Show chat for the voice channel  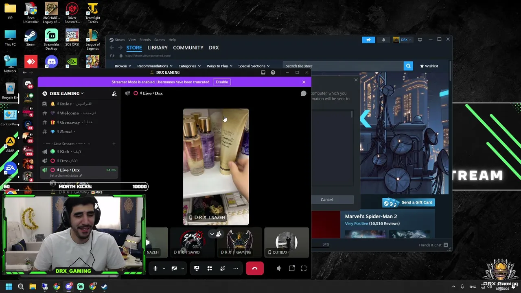(303, 93)
